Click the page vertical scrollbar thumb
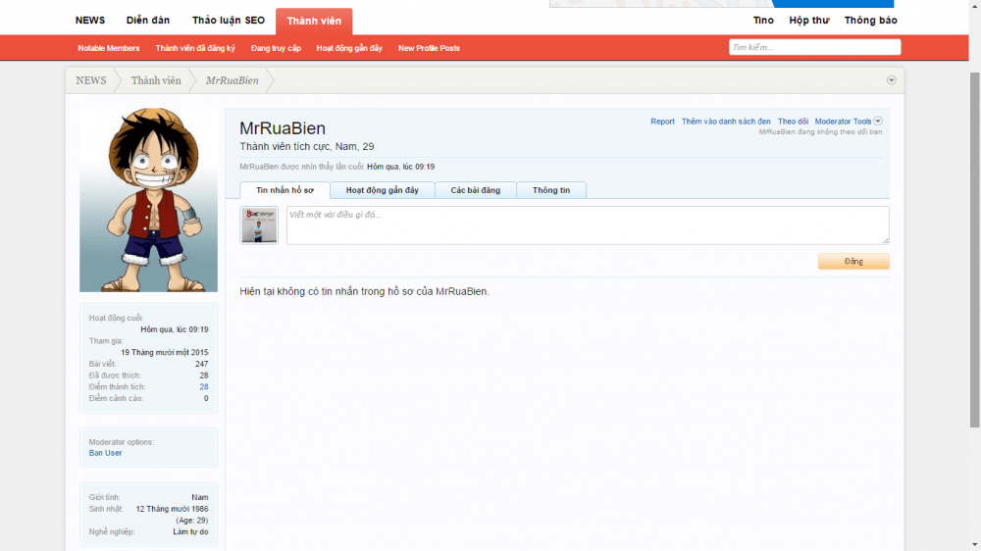The image size is (981, 551). (x=975, y=250)
